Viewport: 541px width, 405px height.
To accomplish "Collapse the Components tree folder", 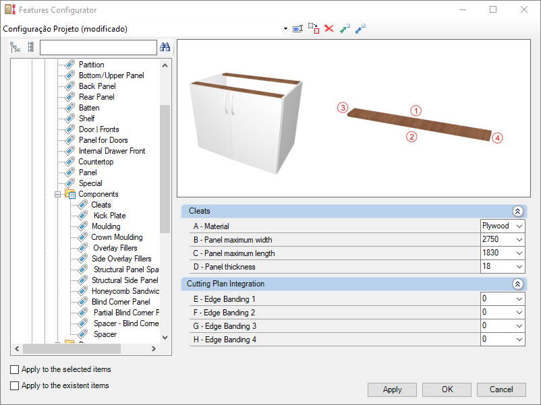I will pos(57,194).
